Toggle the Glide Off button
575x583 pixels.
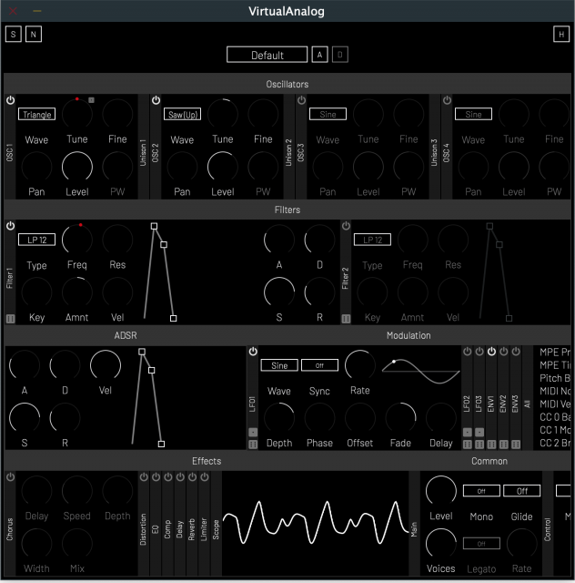pyautogui.click(x=522, y=491)
